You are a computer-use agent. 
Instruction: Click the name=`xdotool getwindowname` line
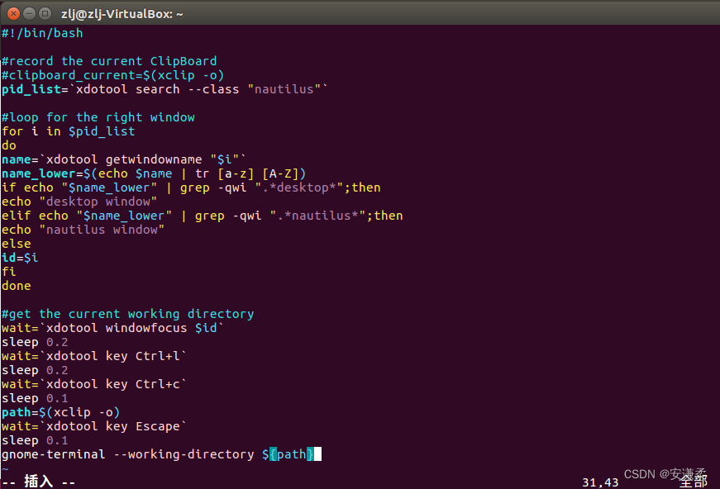124,159
